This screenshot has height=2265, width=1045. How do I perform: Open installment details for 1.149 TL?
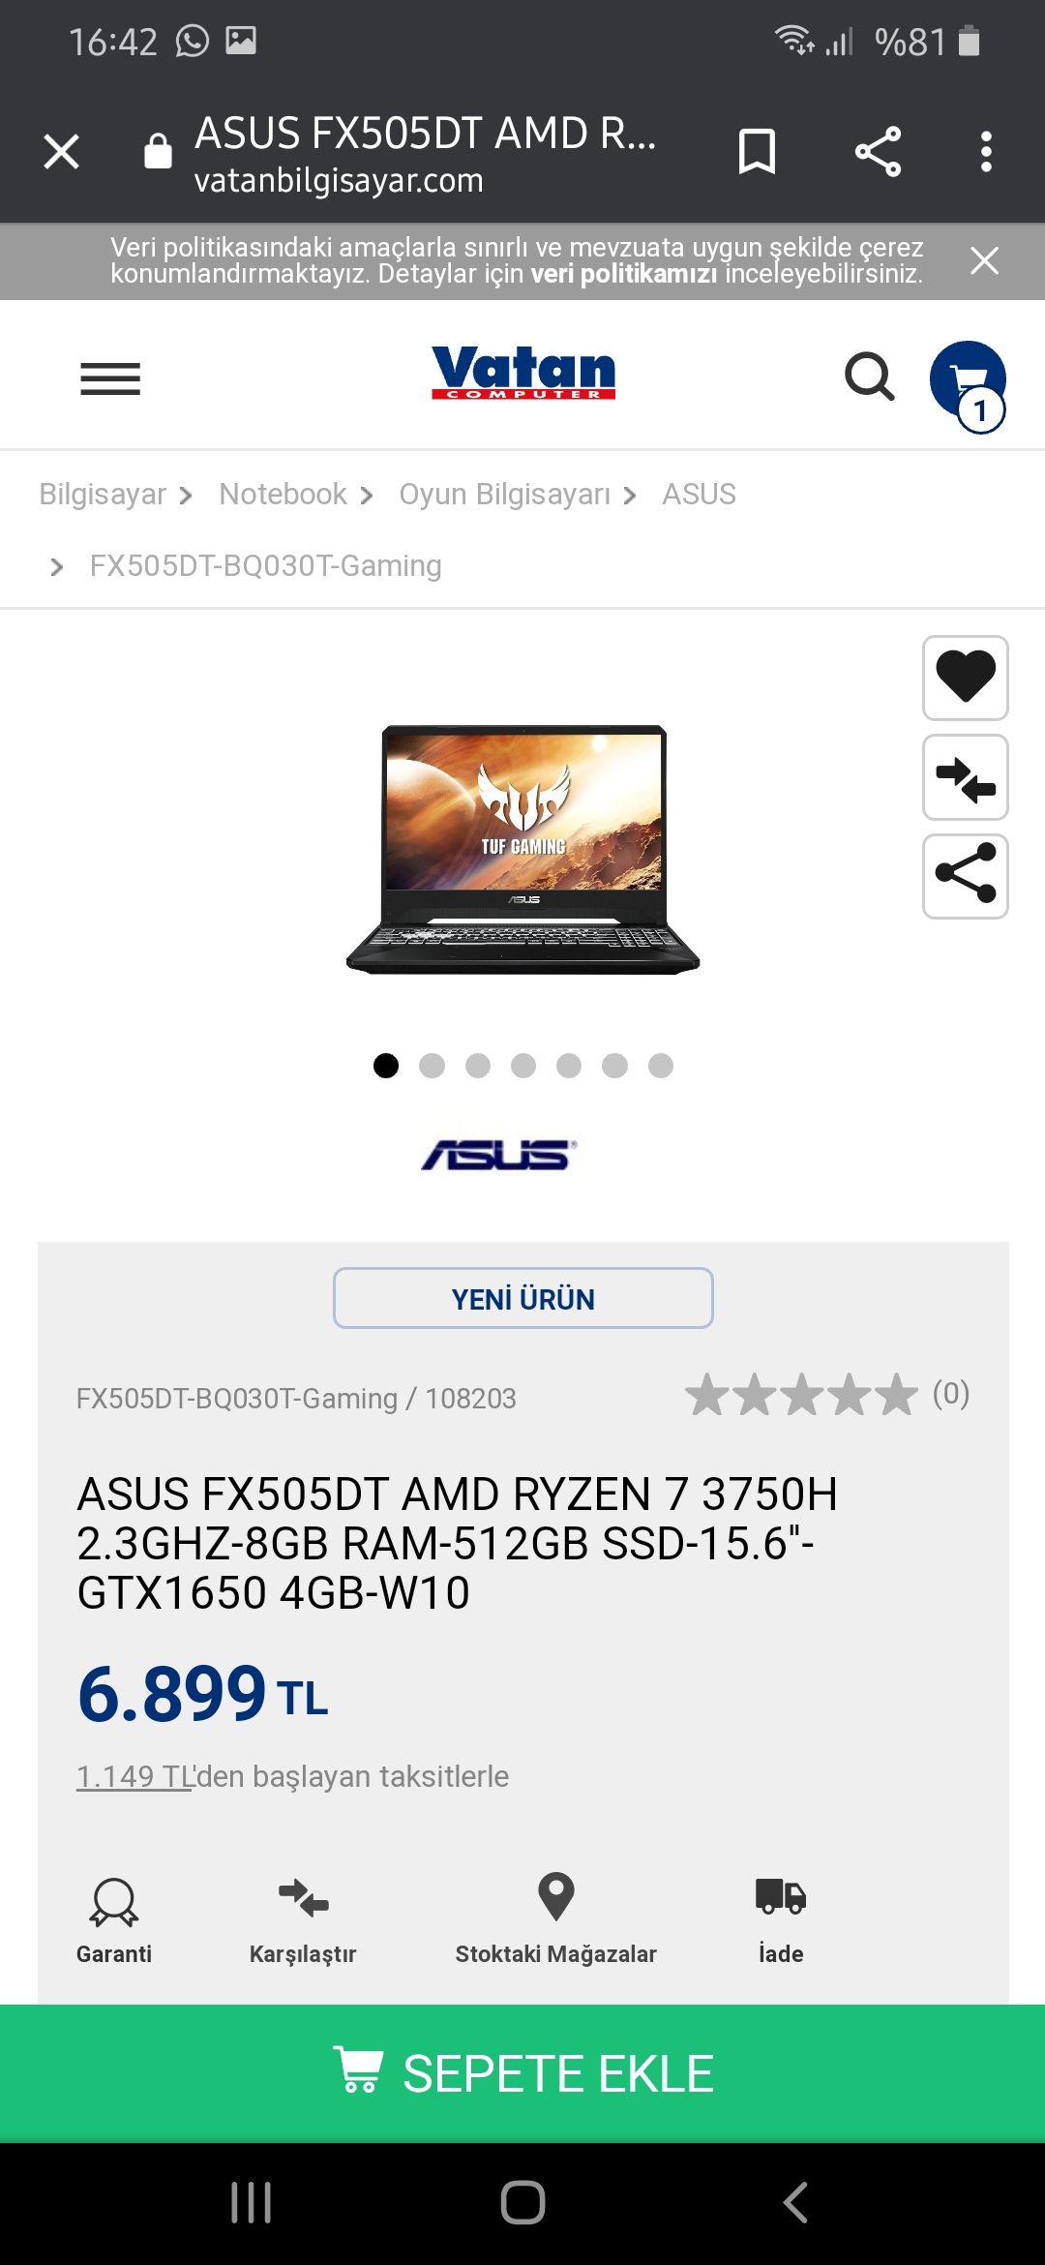tap(134, 1777)
